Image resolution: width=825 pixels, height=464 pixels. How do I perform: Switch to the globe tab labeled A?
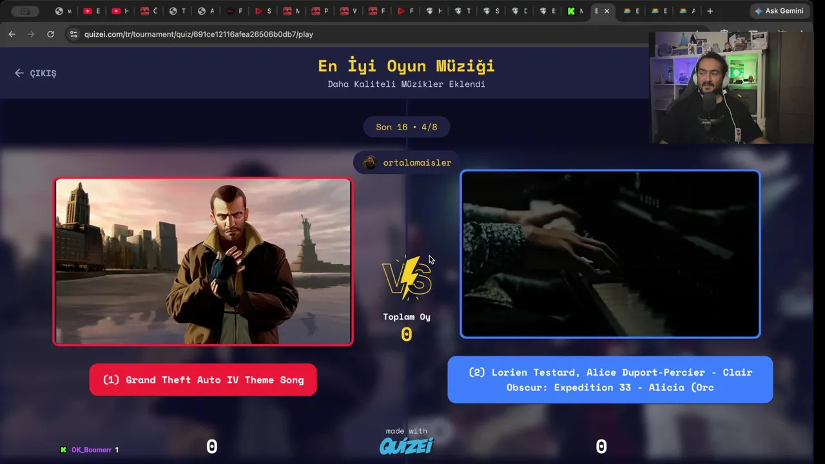[206, 11]
